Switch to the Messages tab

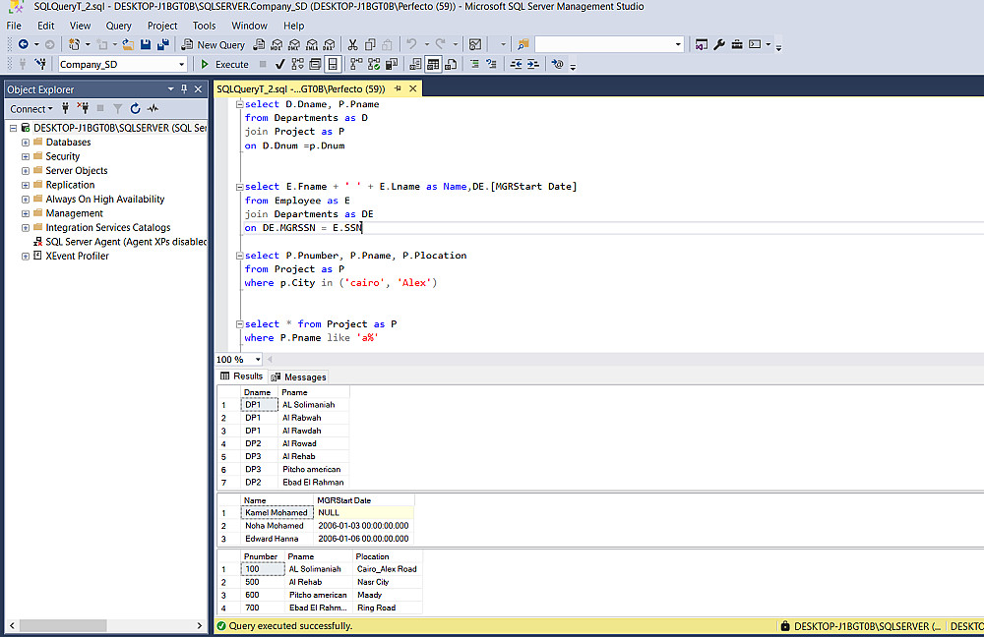pos(299,376)
